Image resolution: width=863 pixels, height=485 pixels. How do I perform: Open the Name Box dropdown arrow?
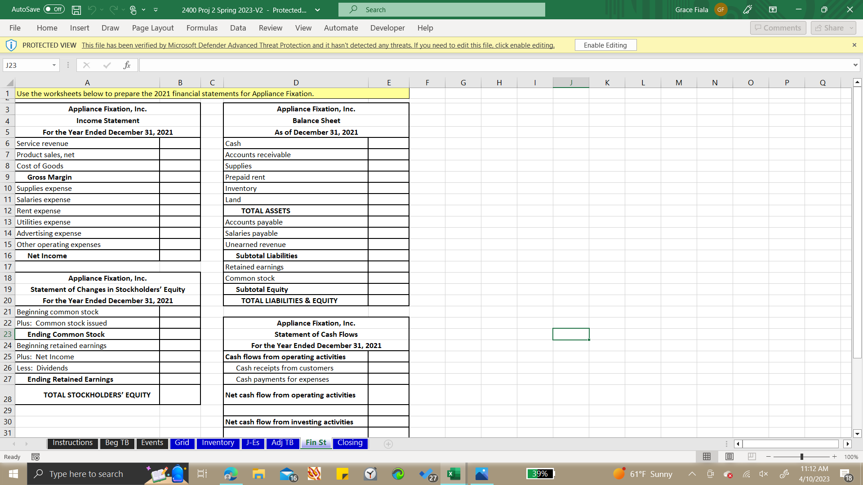[x=54, y=65]
